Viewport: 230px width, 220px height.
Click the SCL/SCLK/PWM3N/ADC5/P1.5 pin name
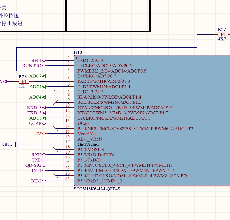click(x=109, y=102)
